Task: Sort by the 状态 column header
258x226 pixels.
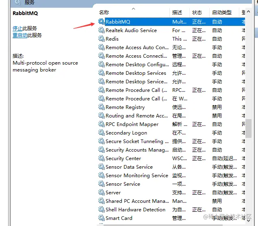Action: tap(197, 13)
